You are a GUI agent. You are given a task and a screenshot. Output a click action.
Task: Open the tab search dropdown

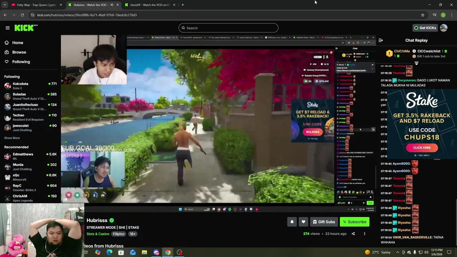4,5
